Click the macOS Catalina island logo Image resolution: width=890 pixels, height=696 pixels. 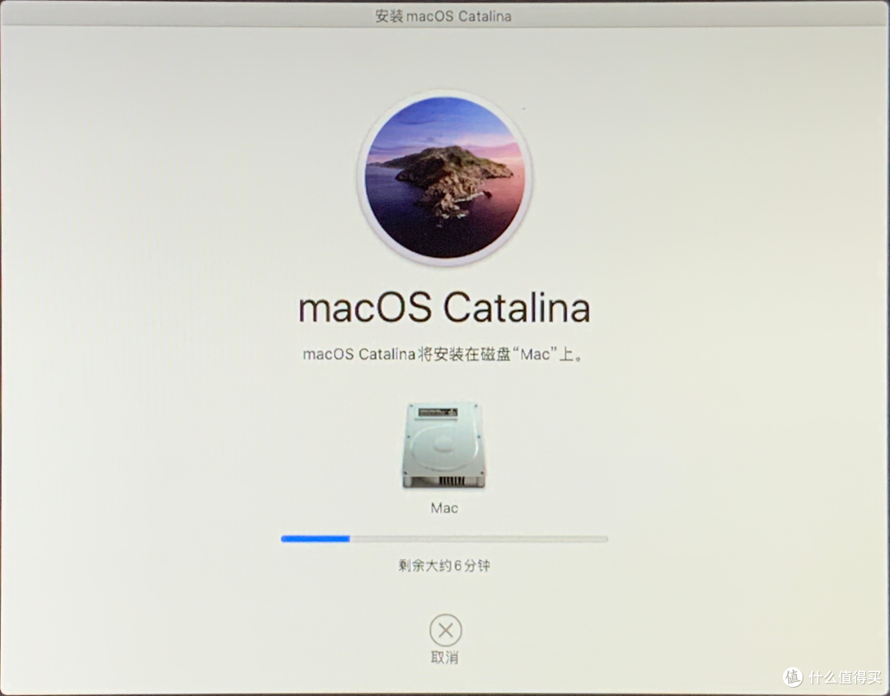coord(444,178)
